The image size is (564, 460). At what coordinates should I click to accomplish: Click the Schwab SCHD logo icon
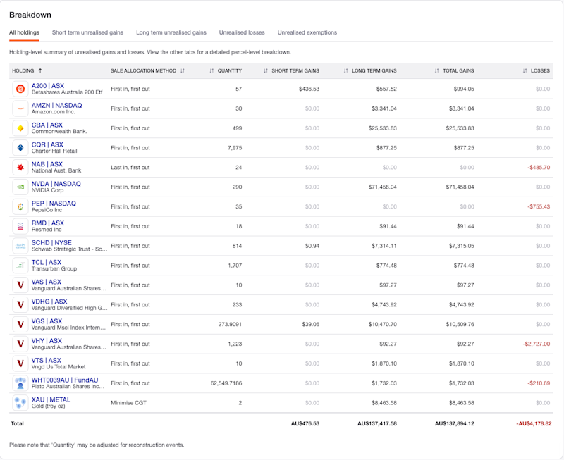(x=20, y=246)
